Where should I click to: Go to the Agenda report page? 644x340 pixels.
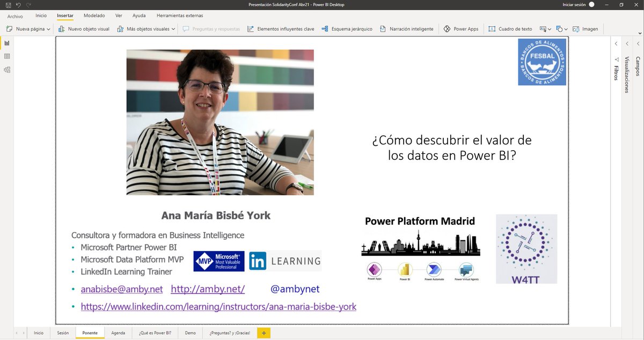click(x=118, y=333)
